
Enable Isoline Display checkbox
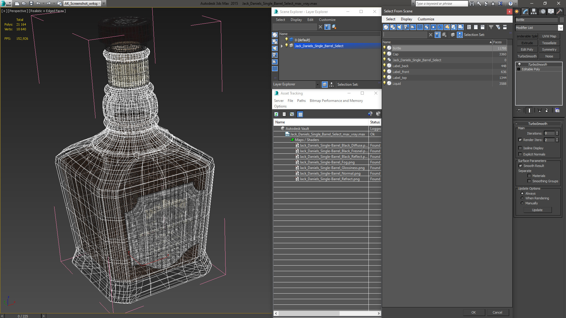[x=520, y=148]
